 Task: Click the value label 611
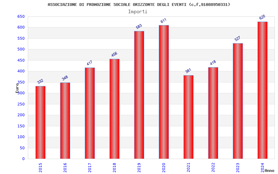pyautogui.click(x=163, y=21)
